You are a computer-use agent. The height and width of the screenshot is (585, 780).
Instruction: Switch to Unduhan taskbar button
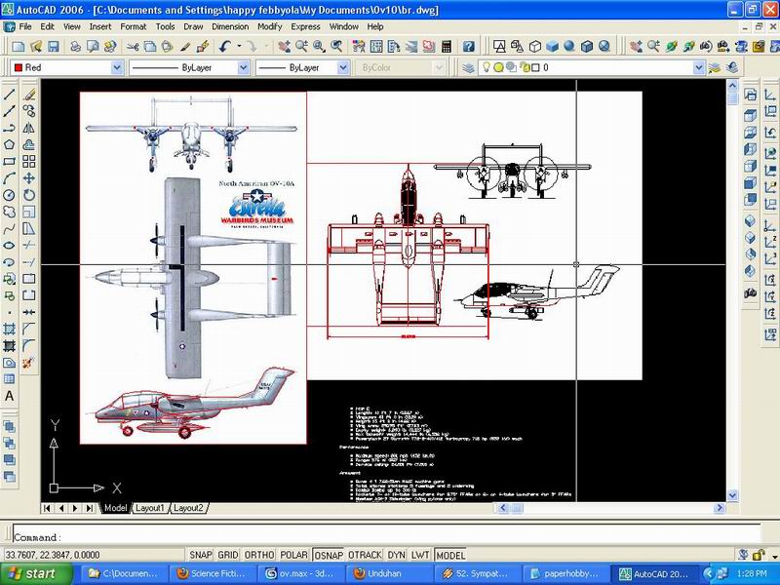tap(389, 573)
